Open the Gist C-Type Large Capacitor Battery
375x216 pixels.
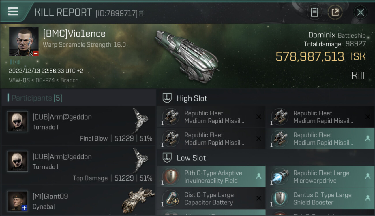(211, 198)
